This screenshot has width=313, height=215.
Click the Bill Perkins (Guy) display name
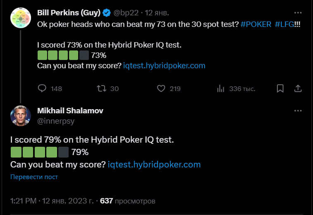[69, 13]
